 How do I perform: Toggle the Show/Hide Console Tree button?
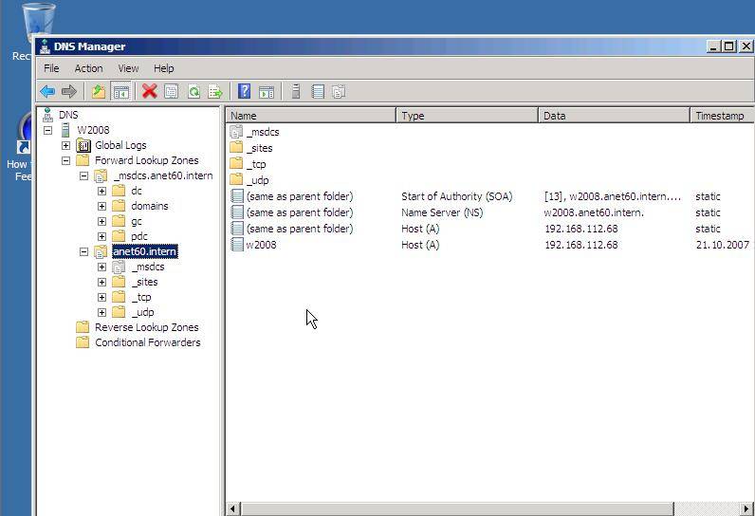pos(120,91)
